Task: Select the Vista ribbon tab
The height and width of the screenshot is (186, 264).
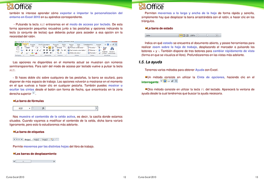Action: coord(78,44)
